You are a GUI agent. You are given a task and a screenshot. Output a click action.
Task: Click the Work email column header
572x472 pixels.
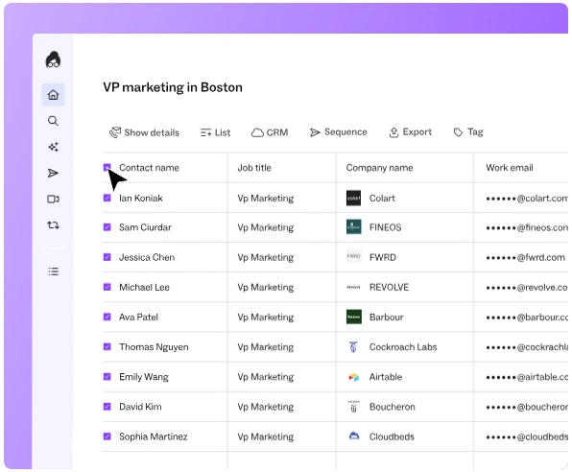(x=510, y=168)
